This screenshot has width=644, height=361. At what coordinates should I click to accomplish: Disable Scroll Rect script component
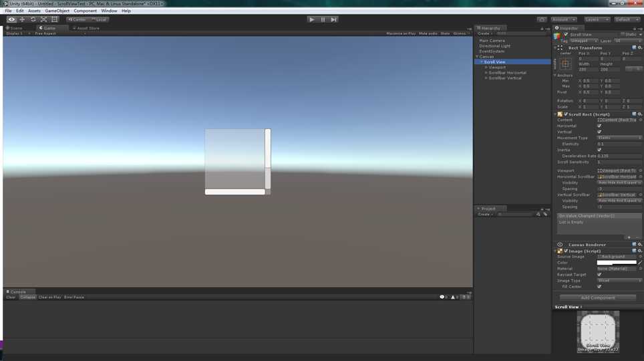click(566, 114)
